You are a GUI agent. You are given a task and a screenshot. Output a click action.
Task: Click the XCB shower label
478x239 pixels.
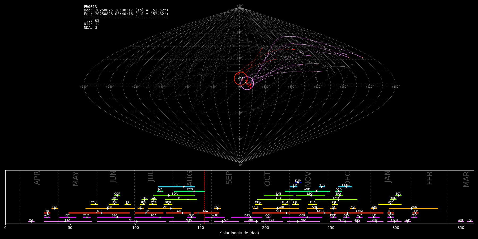(x=390, y=203)
